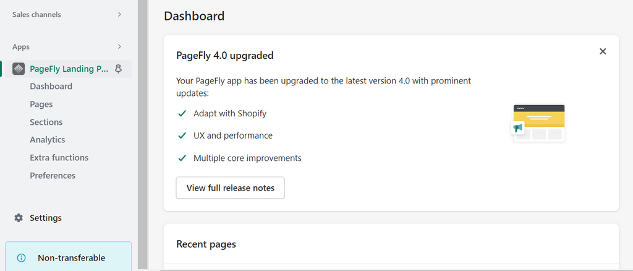633x271 pixels.
Task: Click checkmark next to Adapt with Shopify
Action: pyautogui.click(x=182, y=113)
